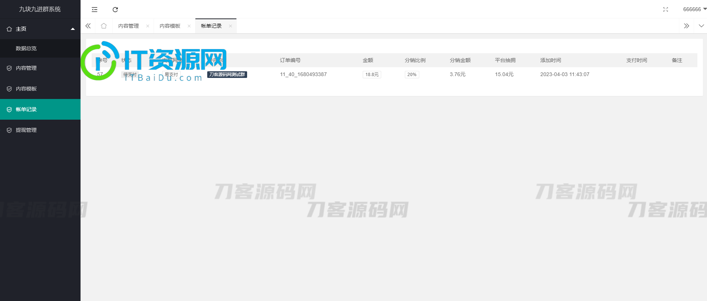
Task: Click order number 11_40_1680493387
Action: [x=303, y=74]
